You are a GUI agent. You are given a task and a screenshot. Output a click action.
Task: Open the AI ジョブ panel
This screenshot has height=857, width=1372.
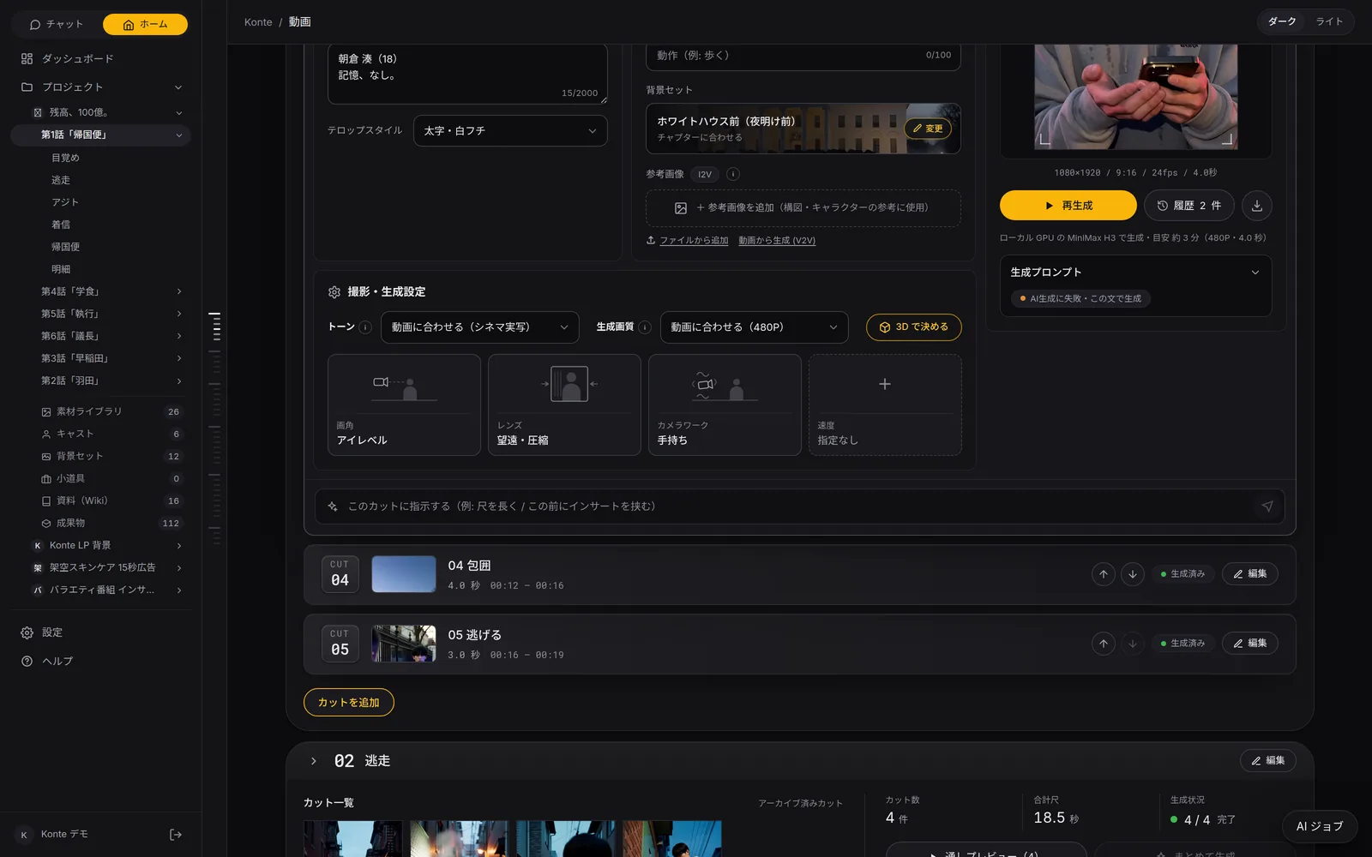pos(1320,827)
